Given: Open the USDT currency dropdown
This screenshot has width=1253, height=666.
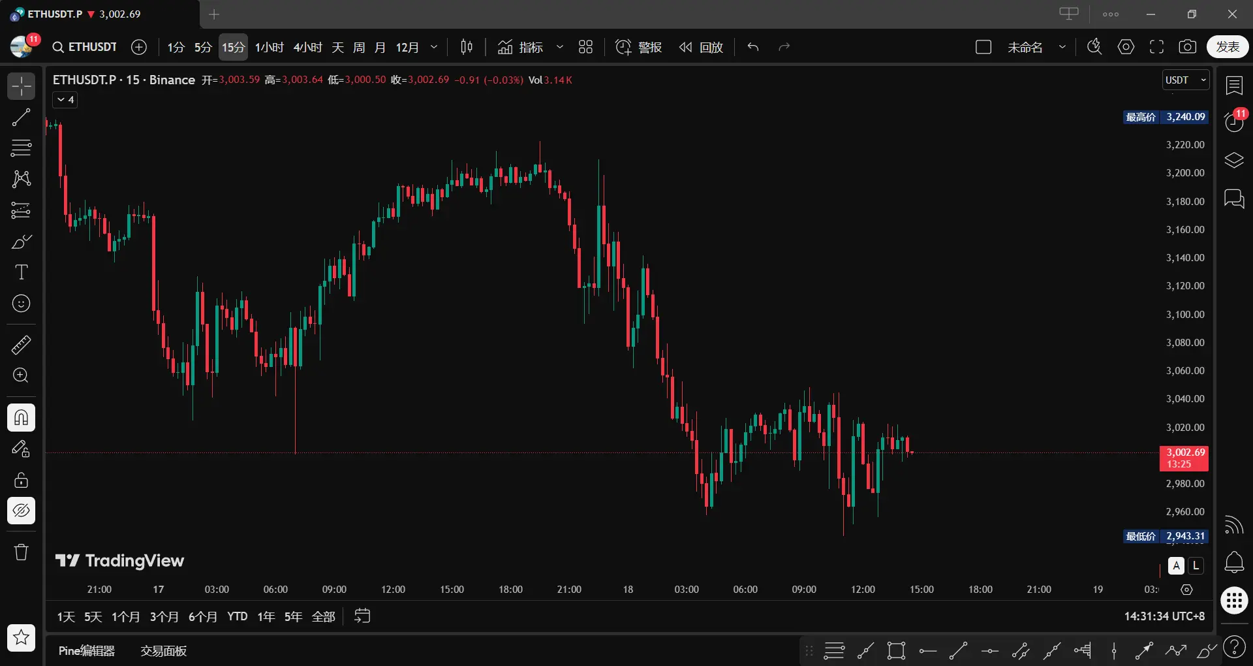Looking at the screenshot, I should [x=1186, y=80].
